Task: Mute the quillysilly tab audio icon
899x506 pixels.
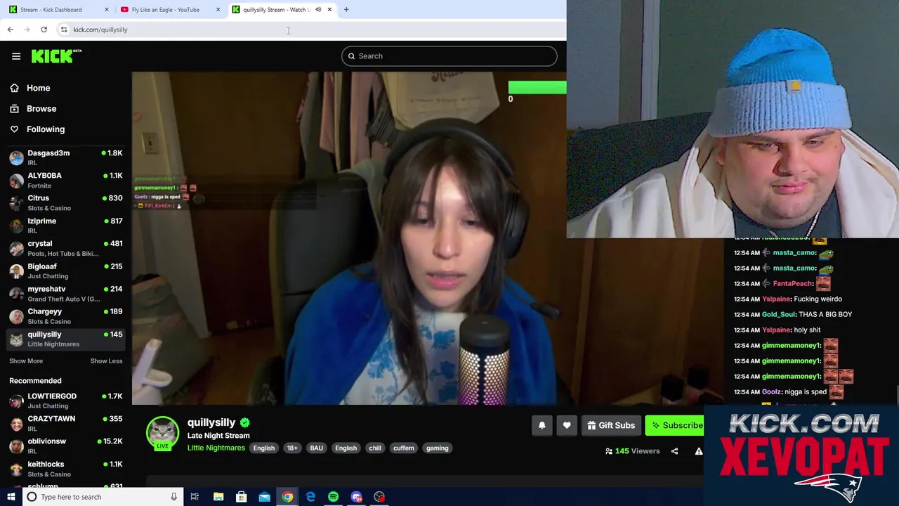Action: coord(318,9)
